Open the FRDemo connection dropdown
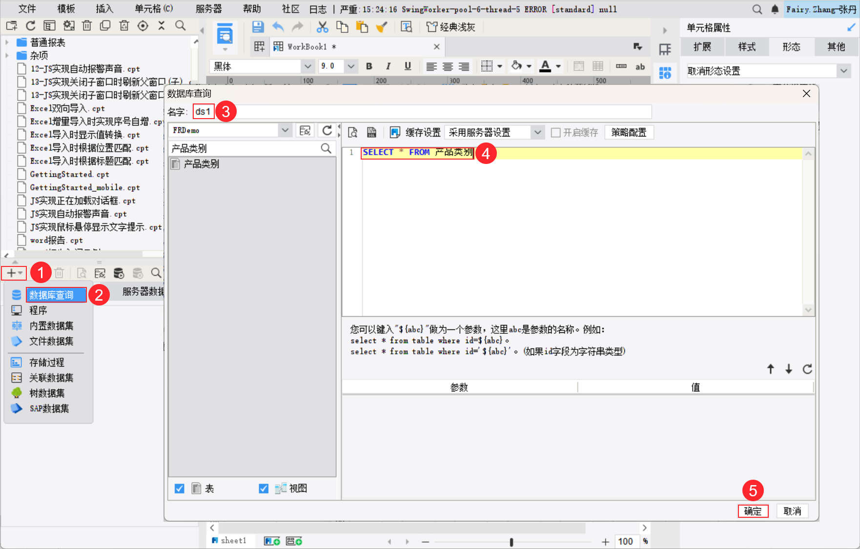The image size is (860, 549). tap(285, 130)
